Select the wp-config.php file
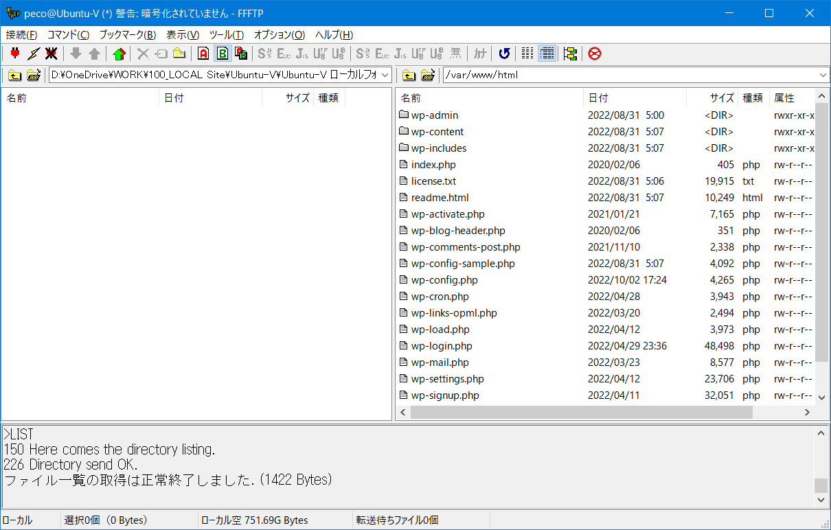This screenshot has width=831, height=530. tap(444, 280)
